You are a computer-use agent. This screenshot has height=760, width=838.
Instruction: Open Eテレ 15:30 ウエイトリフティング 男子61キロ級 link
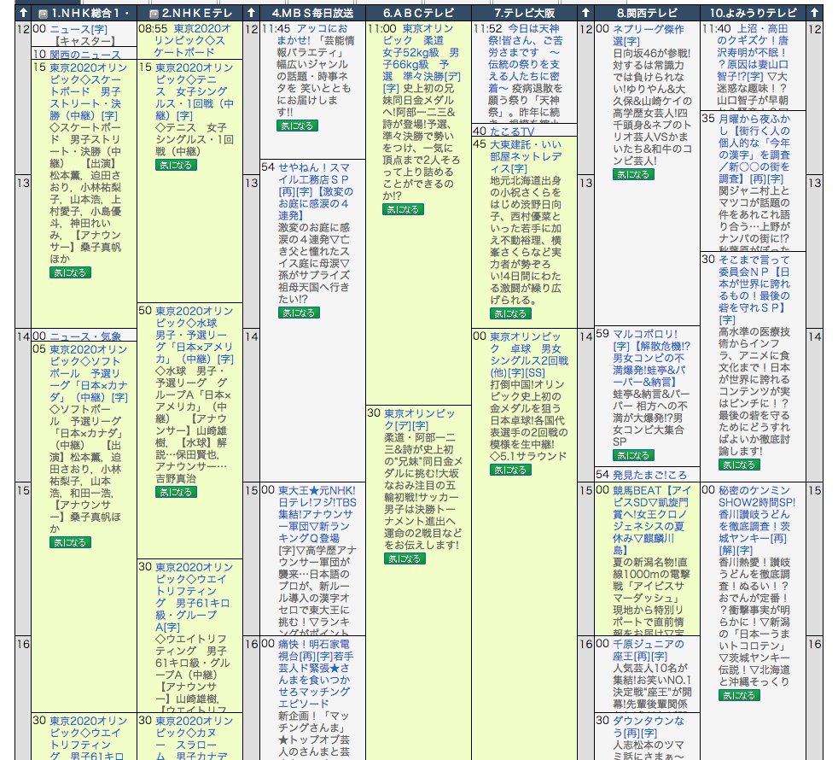coord(193,597)
